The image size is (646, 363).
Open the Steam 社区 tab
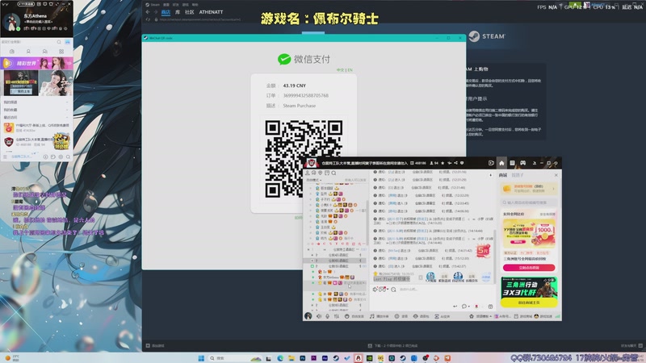pos(190,12)
